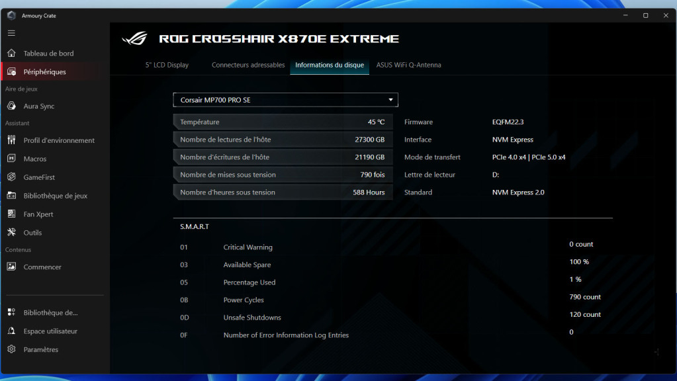Viewport: 677px width, 381px height.
Task: Click the Outils wrench icon
Action: pos(11,232)
